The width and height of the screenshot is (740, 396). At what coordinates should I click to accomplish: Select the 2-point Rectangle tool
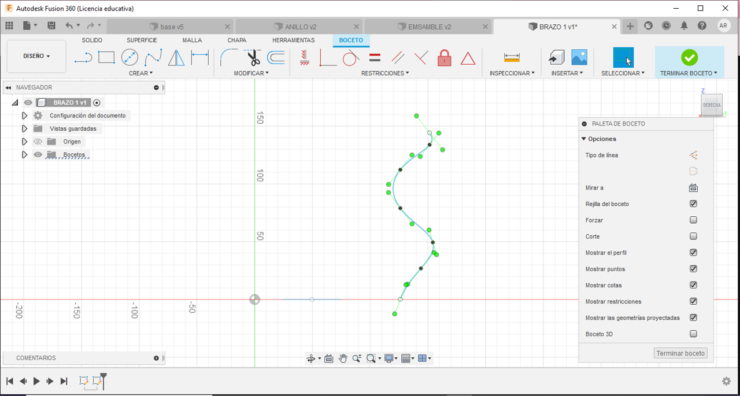(x=106, y=57)
